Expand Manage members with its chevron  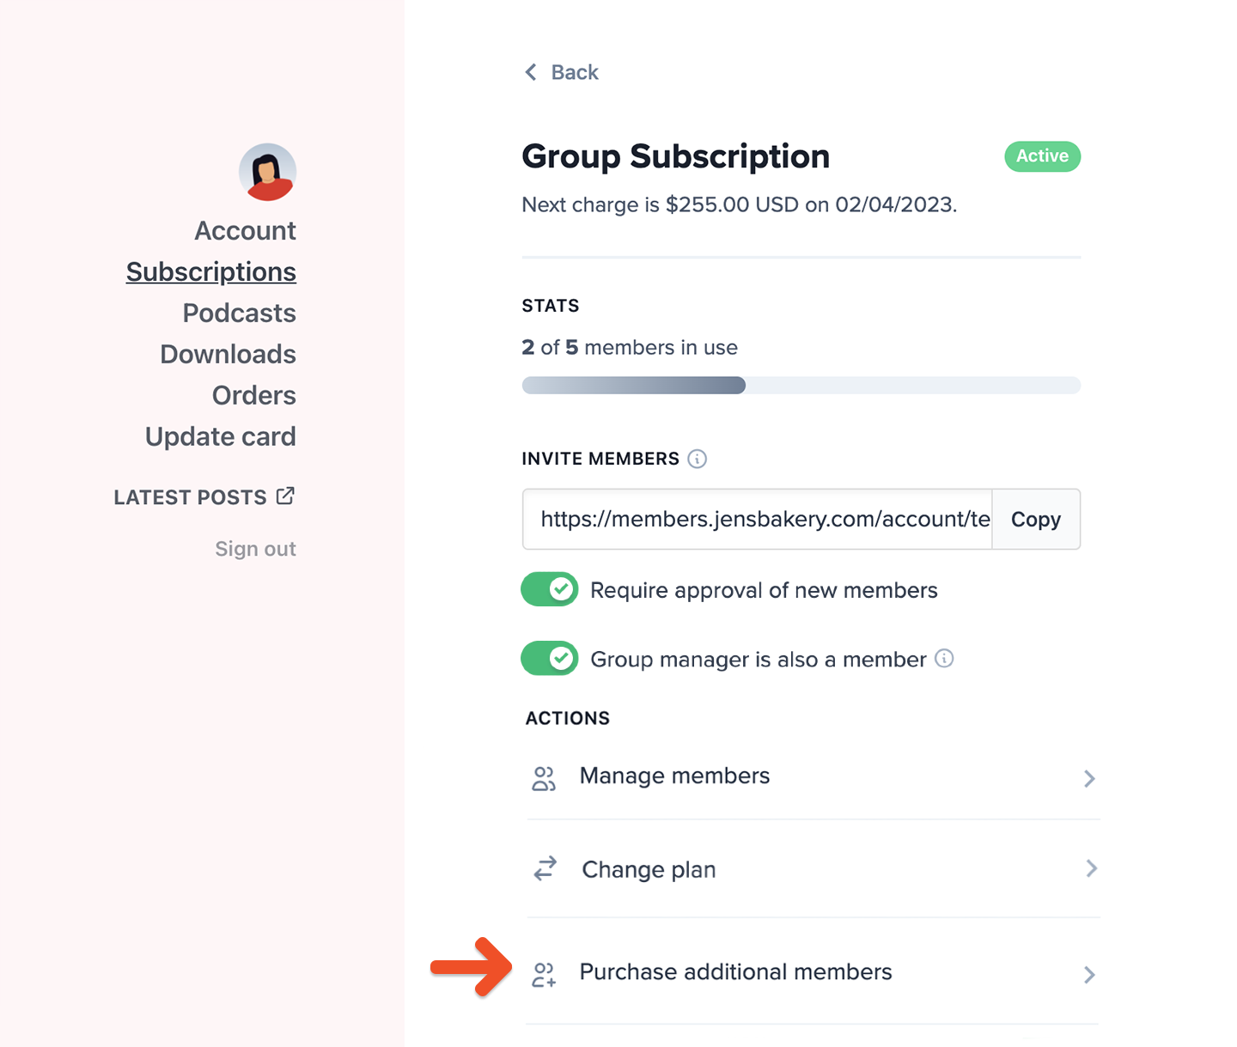point(1089,778)
